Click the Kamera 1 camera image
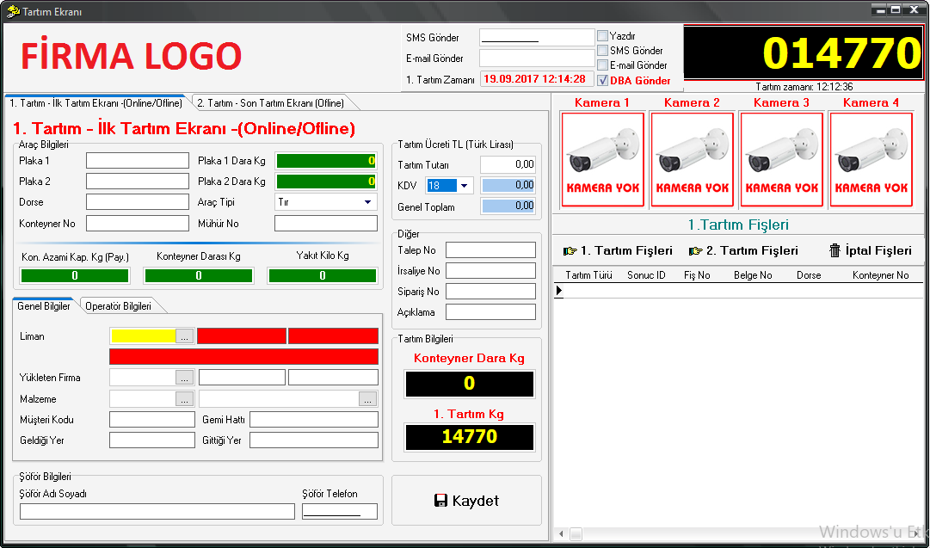 point(602,160)
